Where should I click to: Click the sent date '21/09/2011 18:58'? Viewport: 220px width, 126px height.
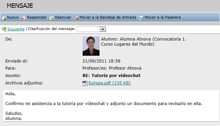coord(102,61)
